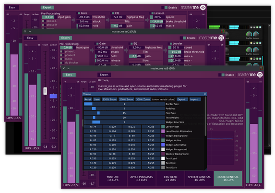Close the Theme dialog with its X
The image size is (275, 193).
(204, 94)
